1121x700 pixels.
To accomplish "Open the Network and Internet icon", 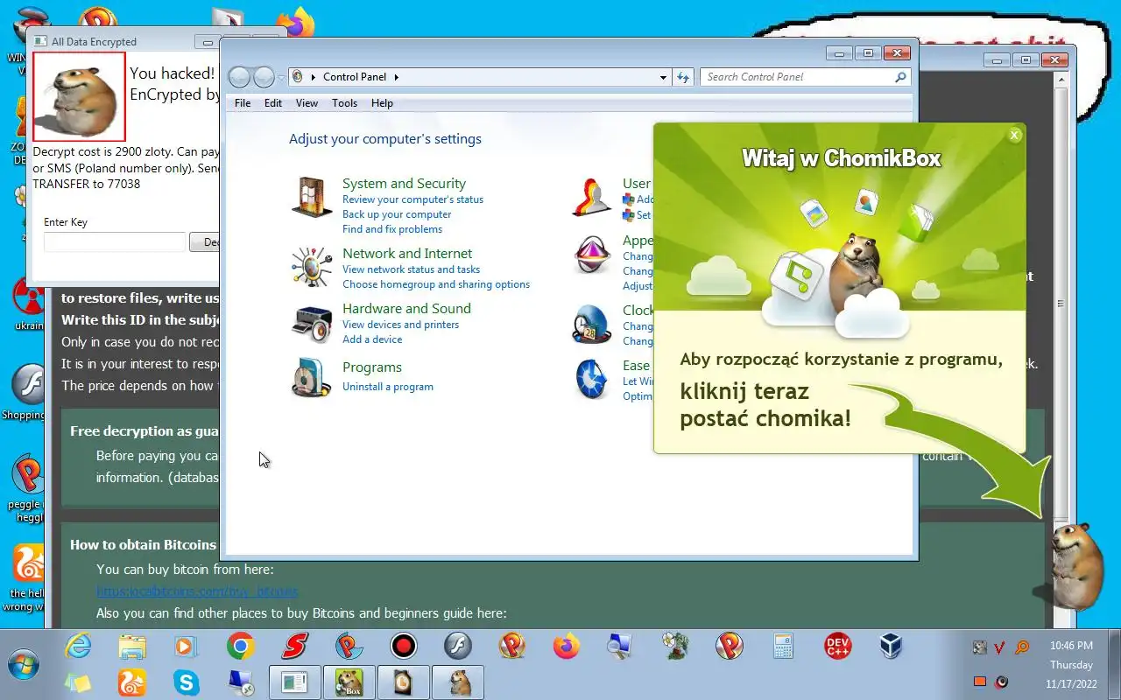I will [x=312, y=266].
